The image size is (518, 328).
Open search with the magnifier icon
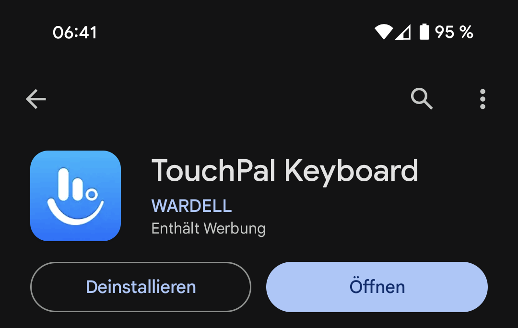coord(422,98)
